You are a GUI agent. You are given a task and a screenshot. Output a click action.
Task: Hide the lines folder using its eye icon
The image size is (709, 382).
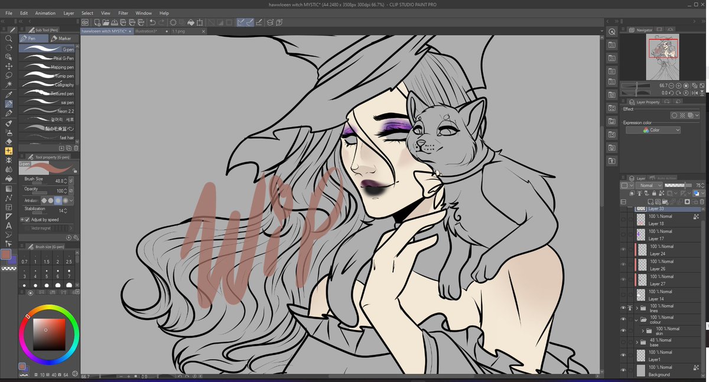tap(623, 308)
